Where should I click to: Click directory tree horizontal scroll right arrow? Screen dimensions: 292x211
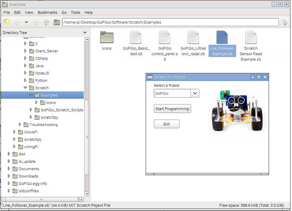coord(81,199)
